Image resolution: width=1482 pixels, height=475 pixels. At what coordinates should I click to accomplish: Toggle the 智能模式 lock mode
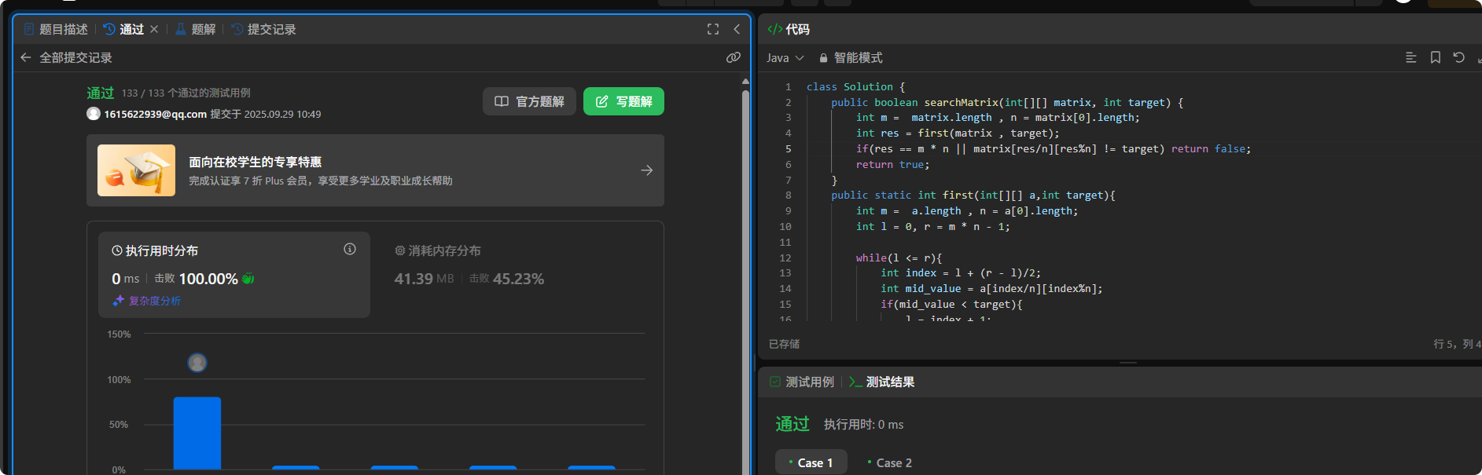point(851,57)
